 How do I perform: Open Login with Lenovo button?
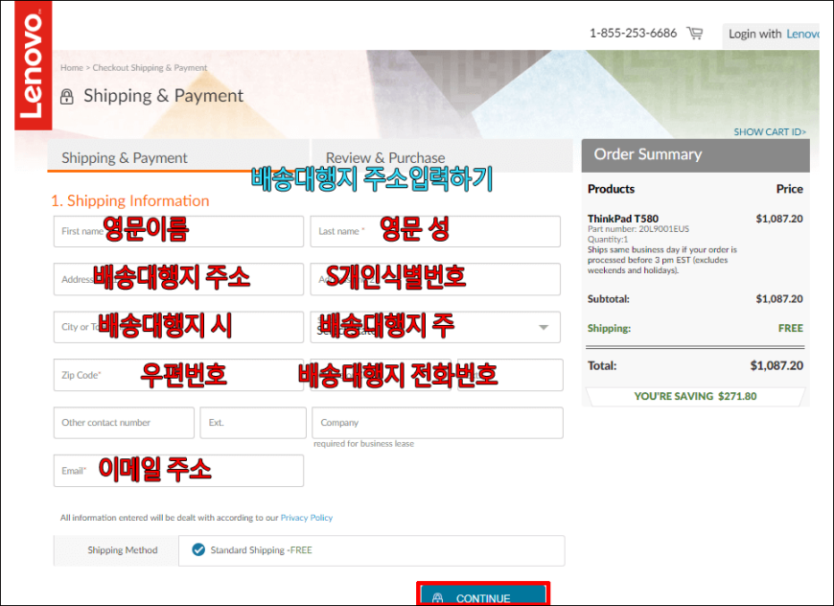773,35
